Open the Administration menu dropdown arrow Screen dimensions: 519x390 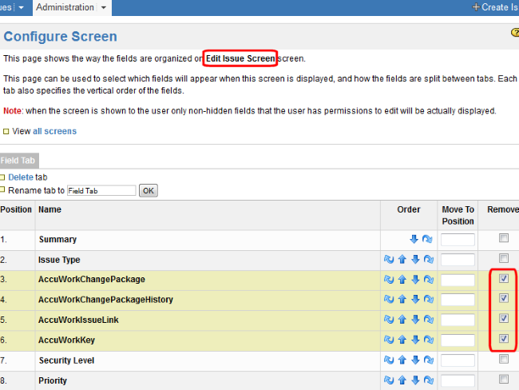[x=105, y=8]
